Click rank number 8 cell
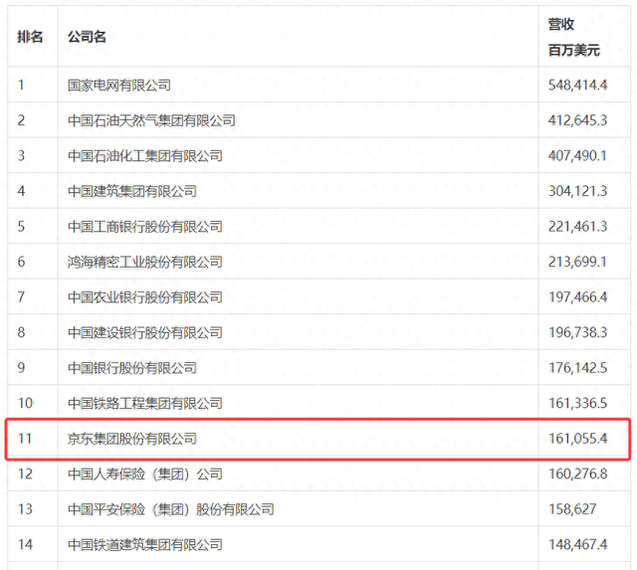 [x=21, y=332]
